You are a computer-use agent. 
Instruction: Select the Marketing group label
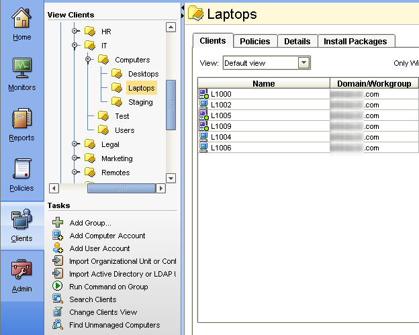pos(117,158)
